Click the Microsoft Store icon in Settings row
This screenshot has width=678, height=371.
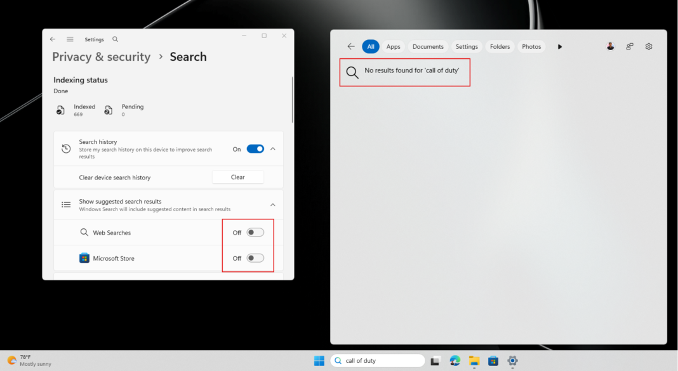click(84, 258)
